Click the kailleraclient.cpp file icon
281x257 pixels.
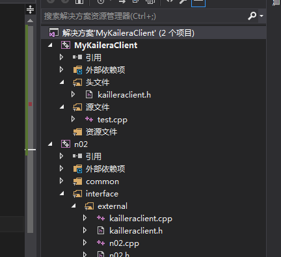point(101,218)
